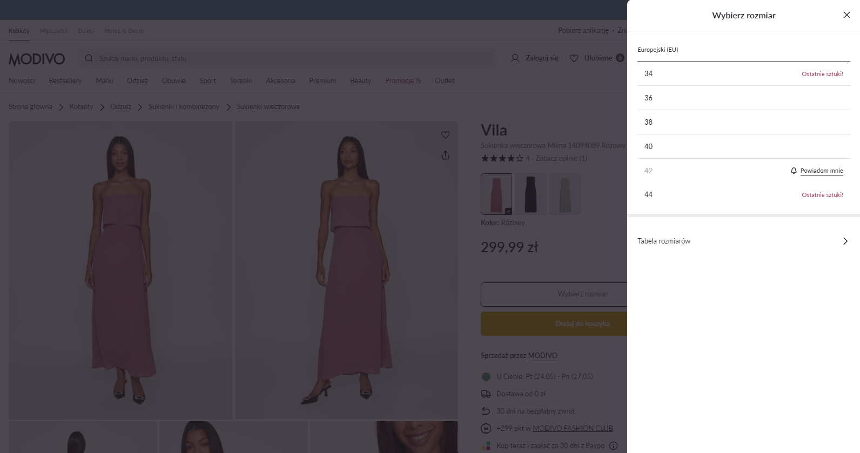Open Promocje % menu item
Image resolution: width=860 pixels, height=453 pixels.
click(x=403, y=80)
